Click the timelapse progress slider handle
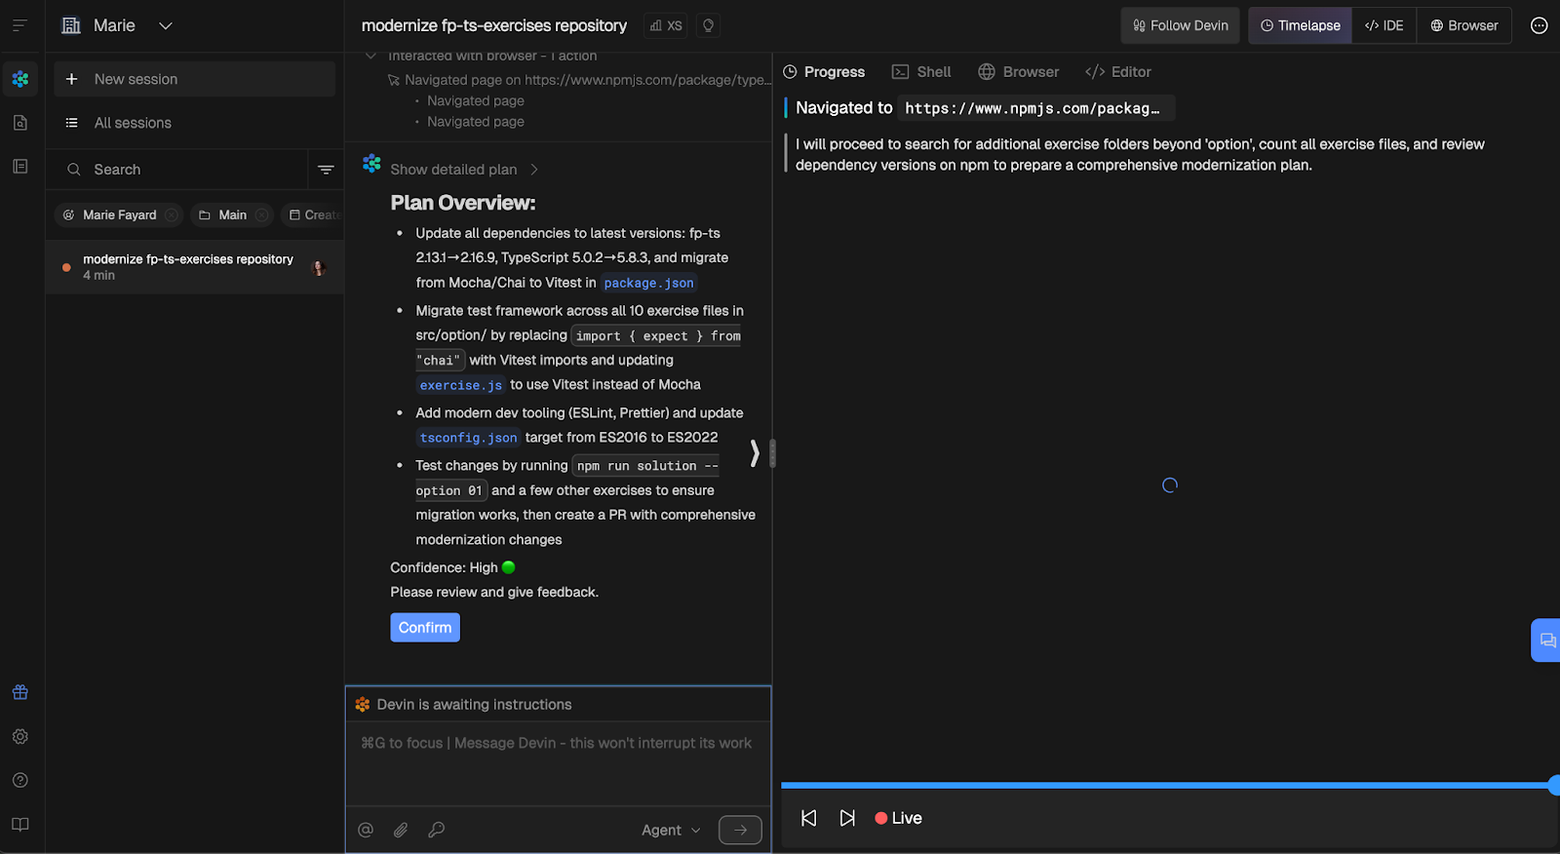 pyautogui.click(x=1554, y=785)
